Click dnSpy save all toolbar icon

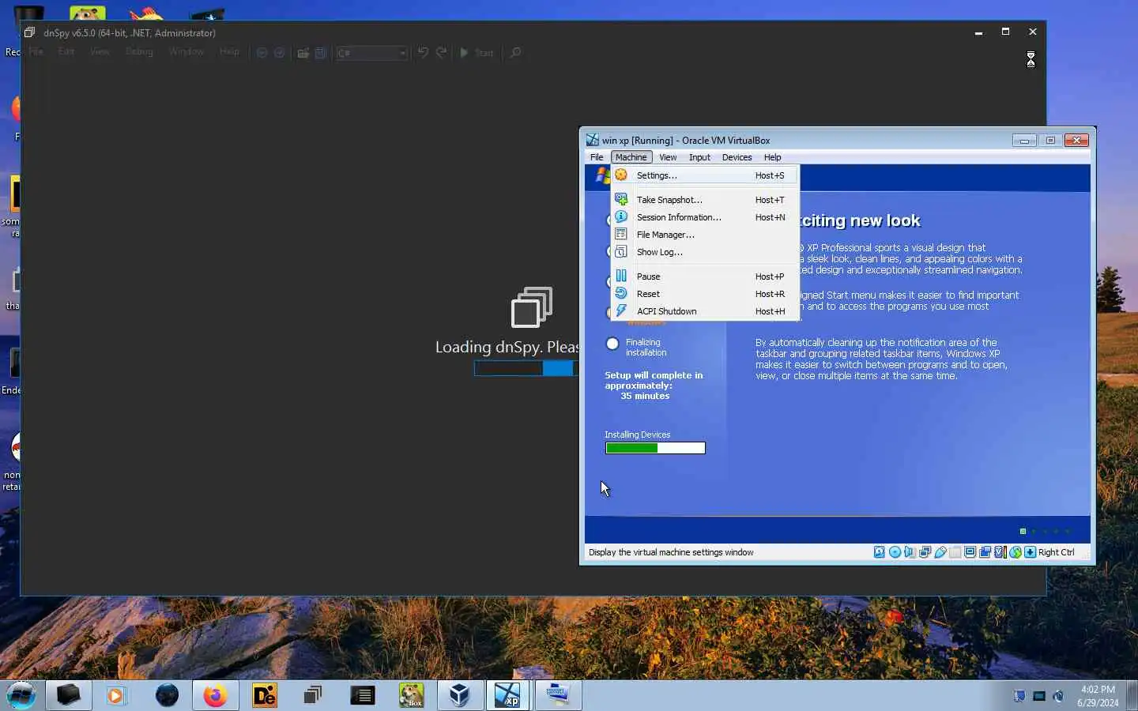tap(321, 53)
